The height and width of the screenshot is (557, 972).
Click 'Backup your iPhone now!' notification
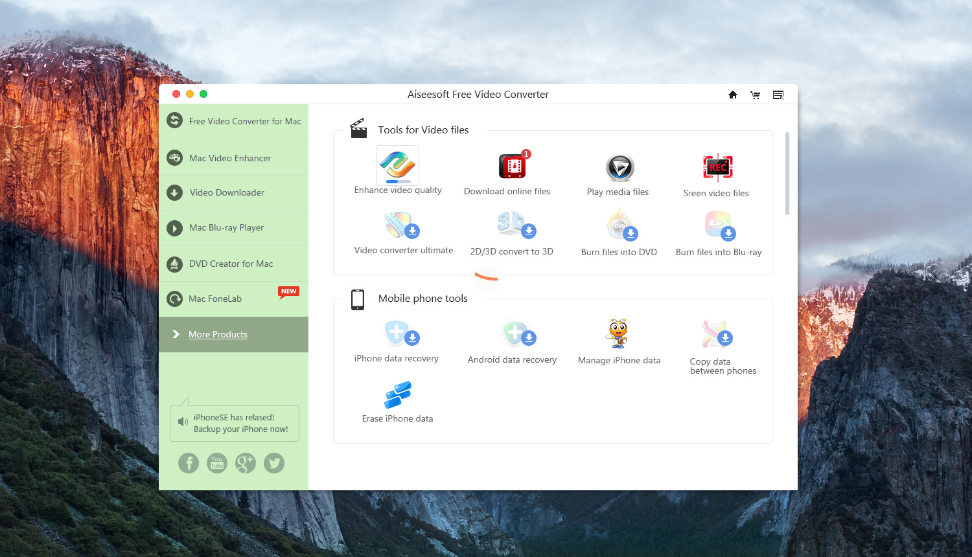pyautogui.click(x=234, y=424)
